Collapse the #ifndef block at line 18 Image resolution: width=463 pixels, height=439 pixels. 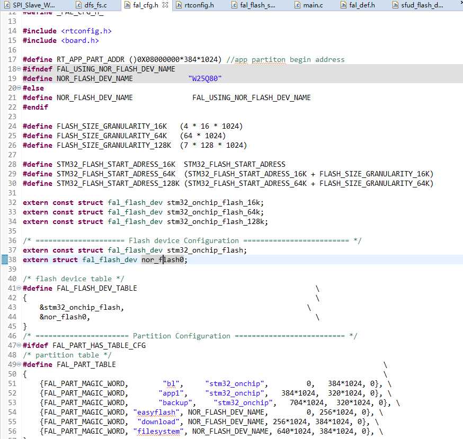[19, 69]
